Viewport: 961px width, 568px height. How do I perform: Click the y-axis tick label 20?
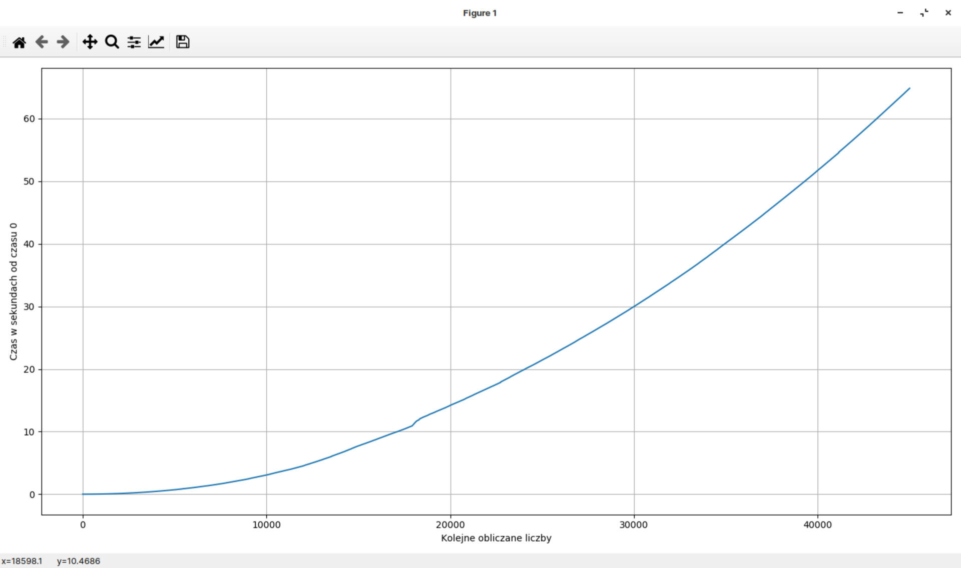pyautogui.click(x=29, y=369)
